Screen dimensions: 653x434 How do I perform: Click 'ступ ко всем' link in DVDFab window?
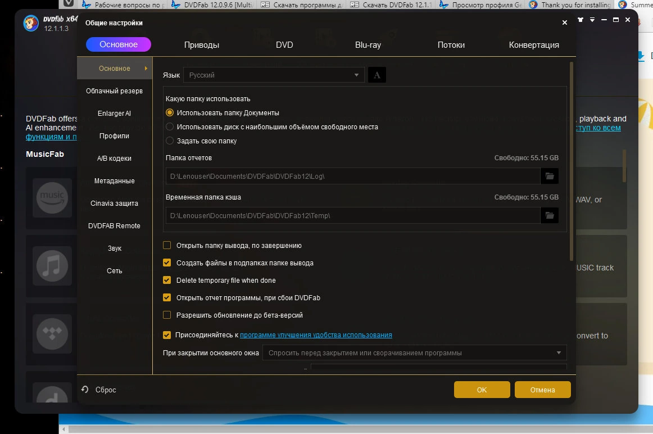coord(598,128)
